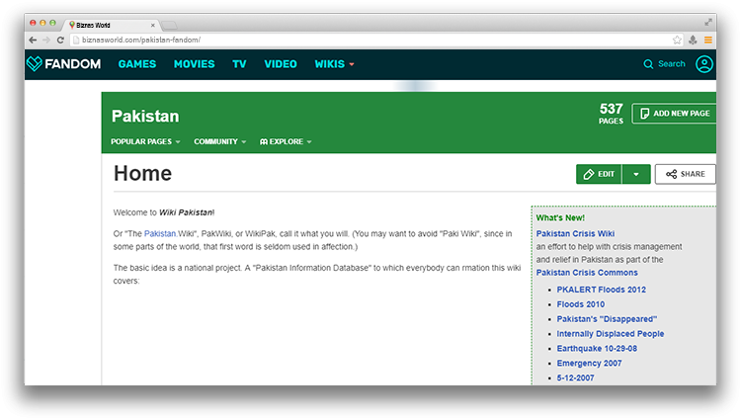Click the Fandom heart logo
This screenshot has height=420, width=741.
pos(35,64)
